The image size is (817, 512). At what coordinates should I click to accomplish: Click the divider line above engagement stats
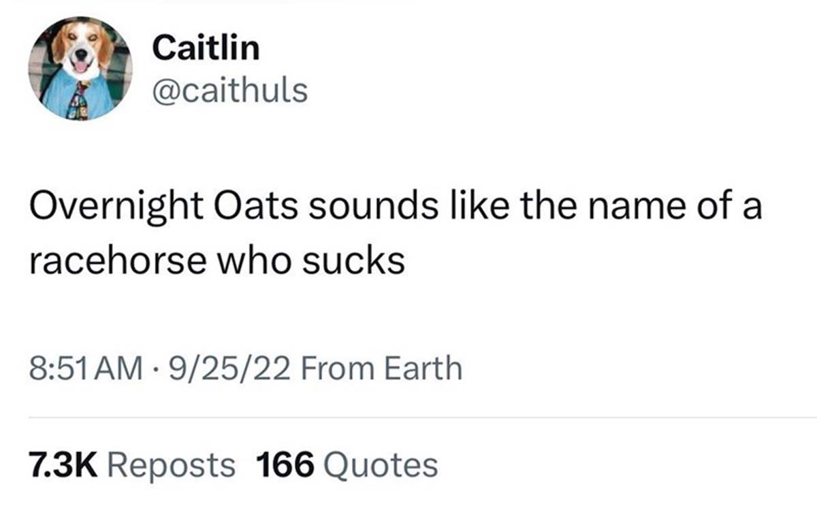coord(408,415)
